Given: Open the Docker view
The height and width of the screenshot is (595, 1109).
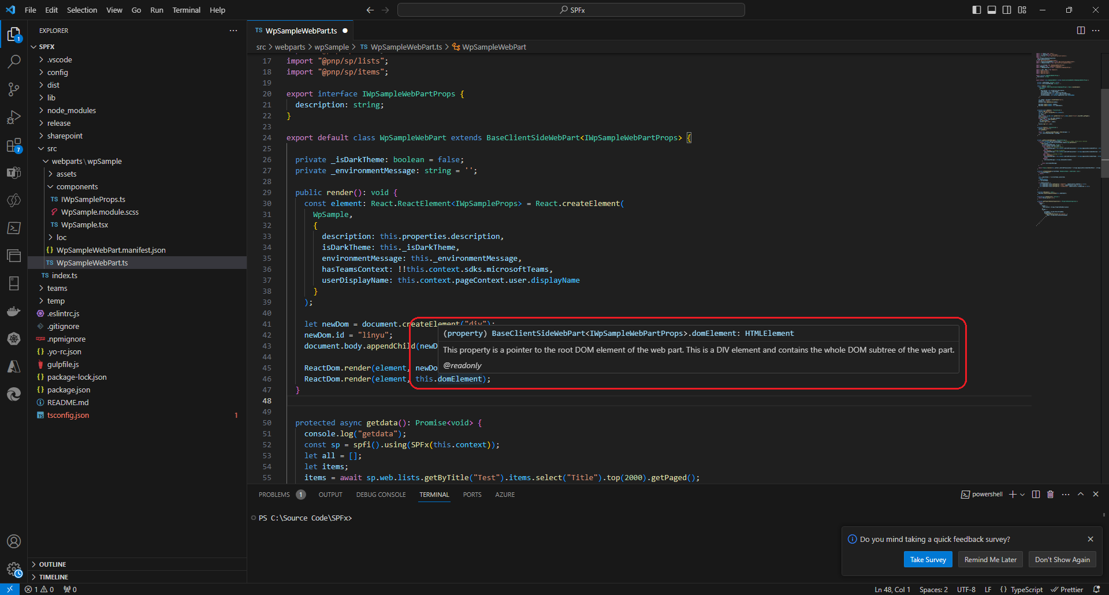Looking at the screenshot, I should [x=14, y=311].
